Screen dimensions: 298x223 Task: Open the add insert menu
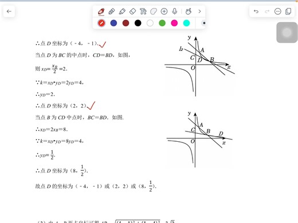tap(164, 11)
